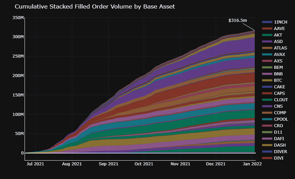This screenshot has height=179, width=295.
Task: Select the D11 legend label
Action: click(x=278, y=132)
